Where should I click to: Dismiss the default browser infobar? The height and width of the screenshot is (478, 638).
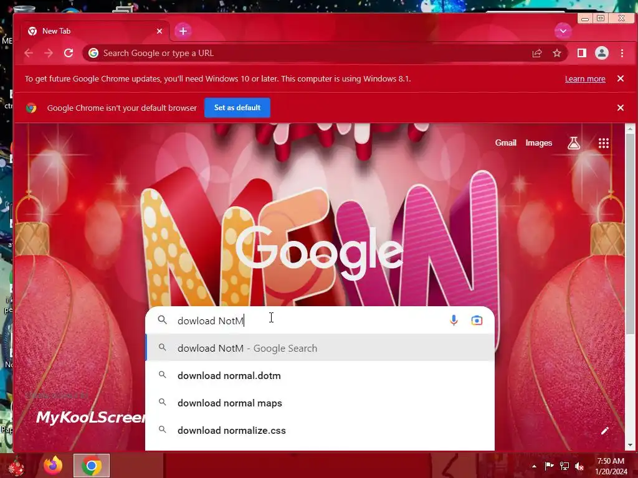click(621, 108)
